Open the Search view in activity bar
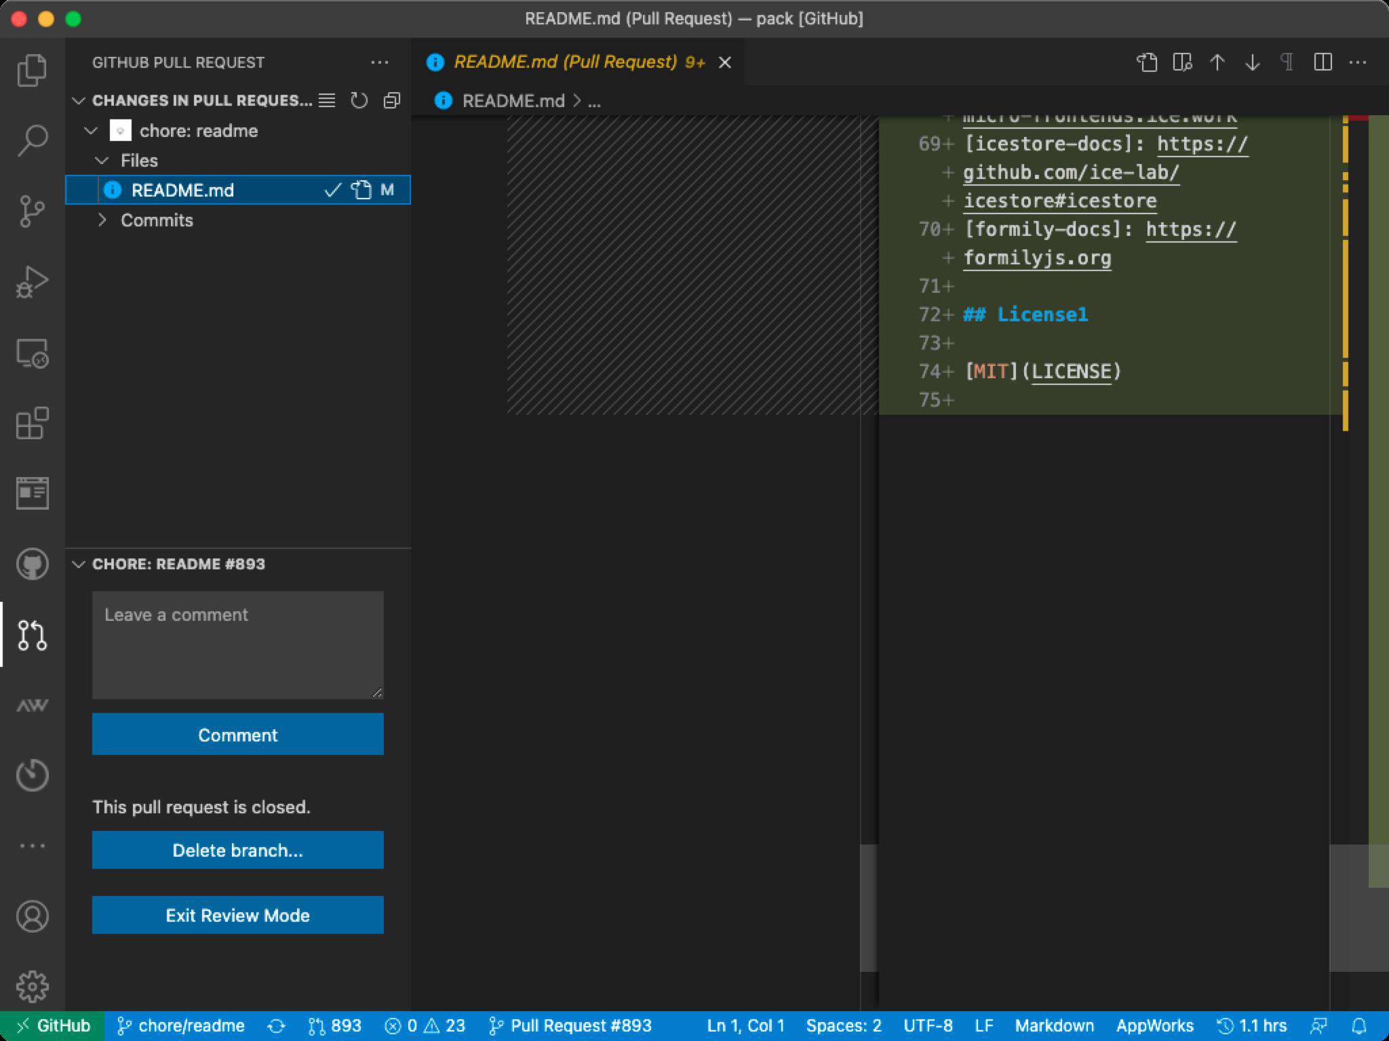1389x1041 pixels. click(32, 140)
